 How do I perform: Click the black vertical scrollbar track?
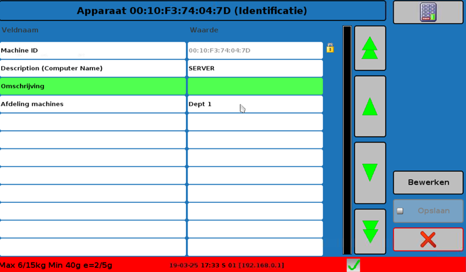pyautogui.click(x=347, y=141)
